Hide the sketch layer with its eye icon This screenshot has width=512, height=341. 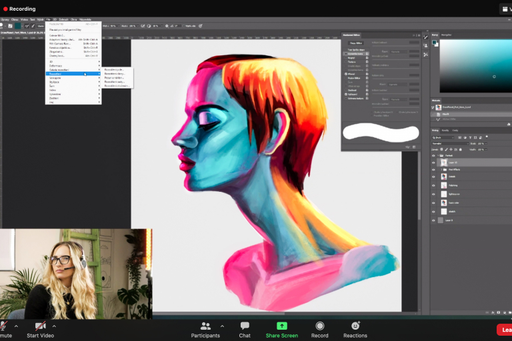click(433, 211)
